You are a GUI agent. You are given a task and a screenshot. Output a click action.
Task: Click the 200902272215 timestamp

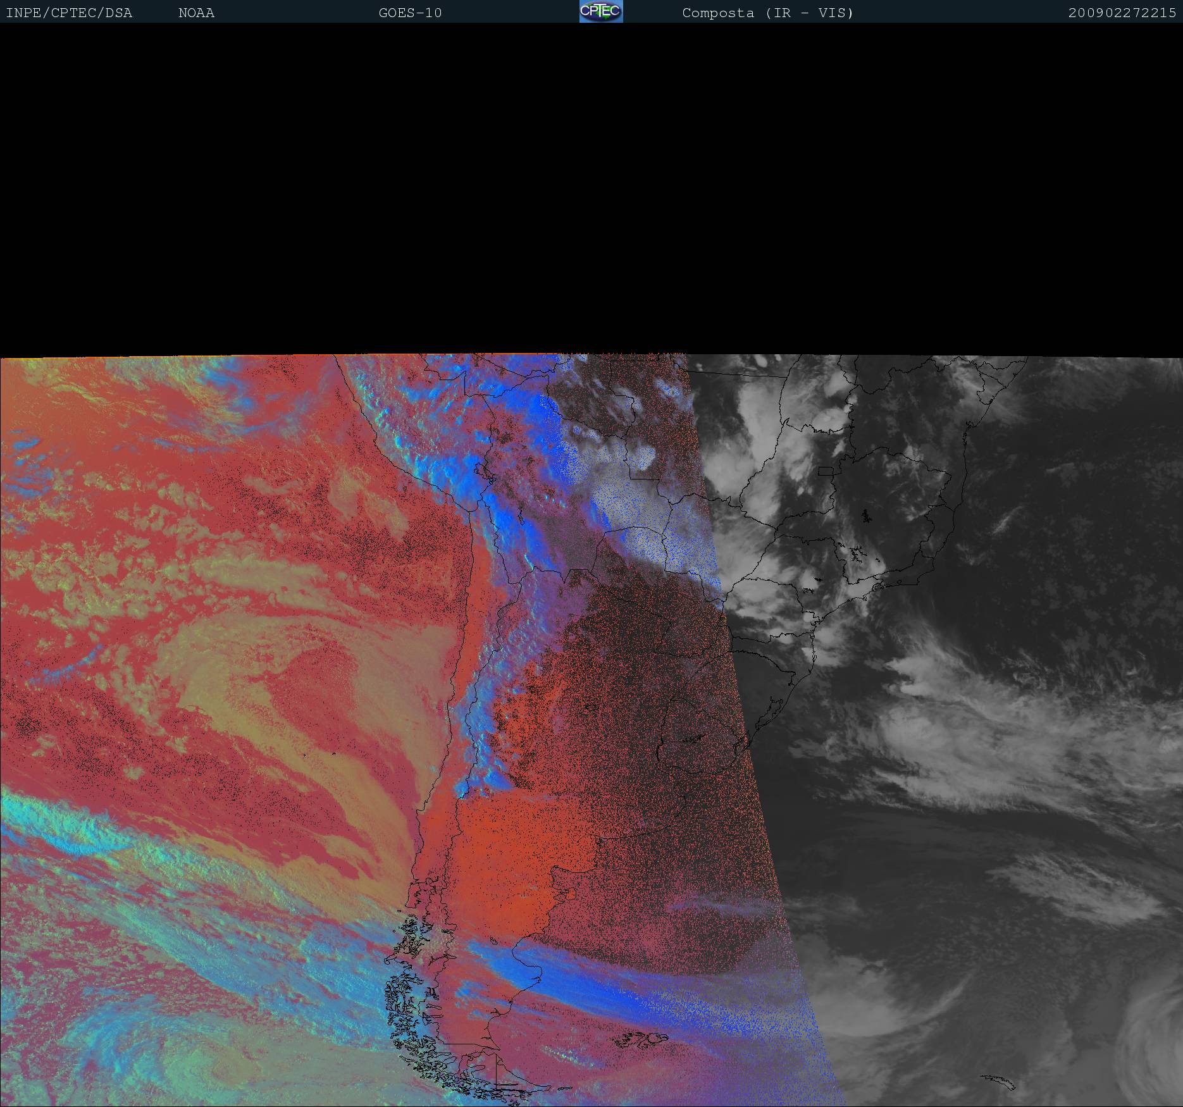click(1122, 13)
